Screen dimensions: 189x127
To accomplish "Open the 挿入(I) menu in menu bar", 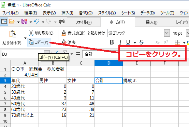I will (x=67, y=13).
